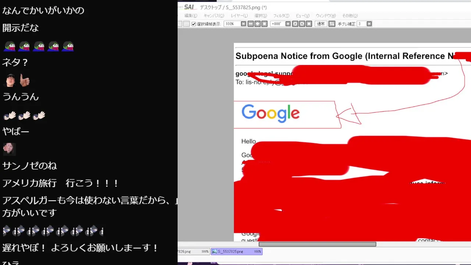The width and height of the screenshot is (471, 265).
Task: Open the その他(O) menu
Action: point(350,15)
